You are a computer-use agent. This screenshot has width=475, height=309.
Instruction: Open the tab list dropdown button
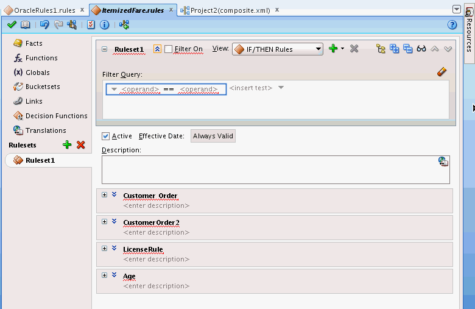click(457, 9)
